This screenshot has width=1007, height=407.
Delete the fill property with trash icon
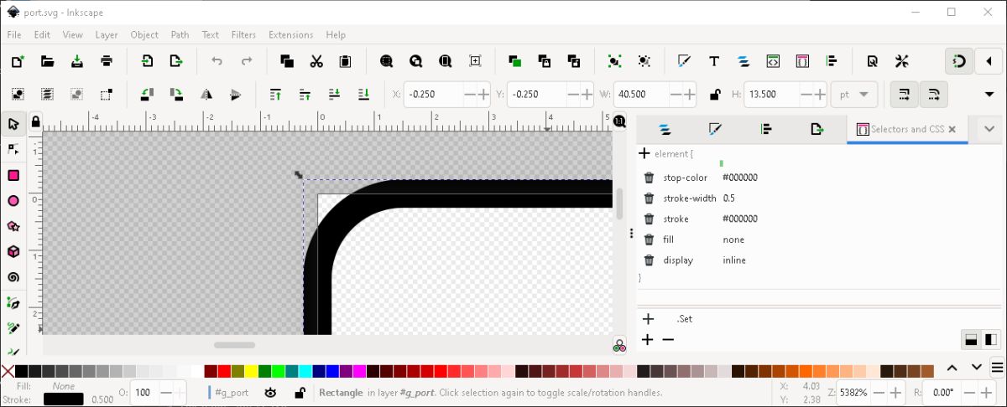[649, 240]
